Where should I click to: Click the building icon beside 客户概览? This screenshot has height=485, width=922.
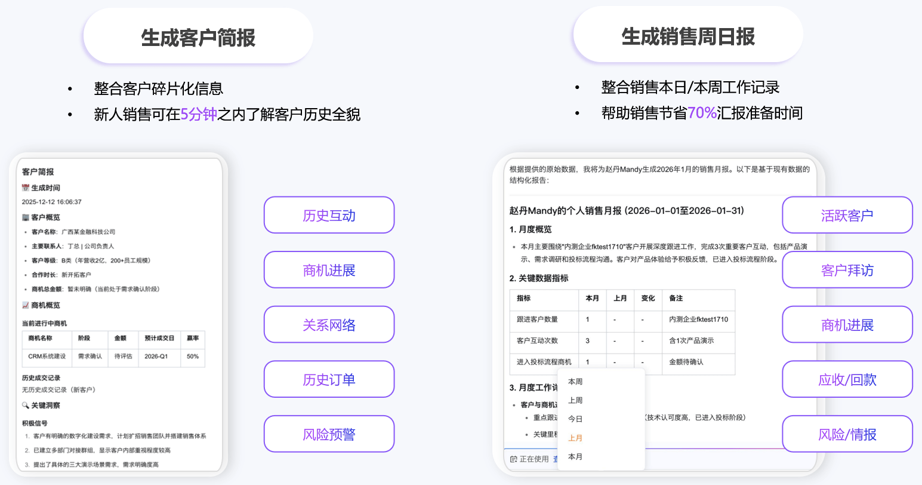tap(26, 217)
